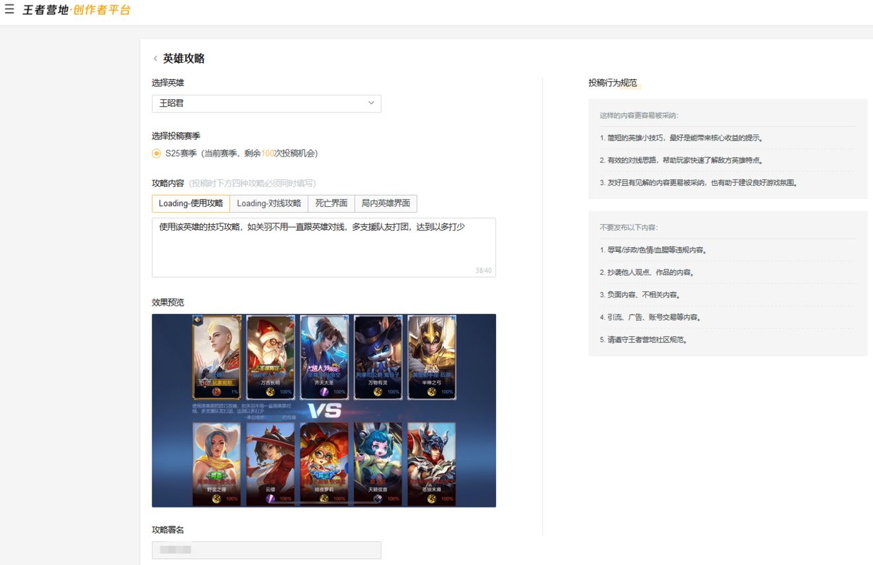Click the 天籁弦音 hero card
The image size is (873, 565).
point(378,464)
